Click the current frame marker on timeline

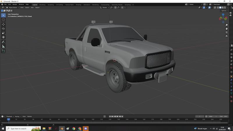pyautogui.click(x=8, y=119)
